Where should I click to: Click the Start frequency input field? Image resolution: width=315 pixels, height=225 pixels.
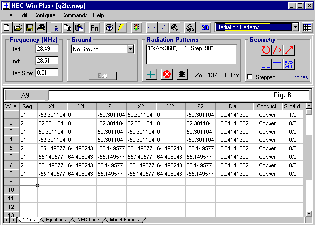click(x=46, y=49)
